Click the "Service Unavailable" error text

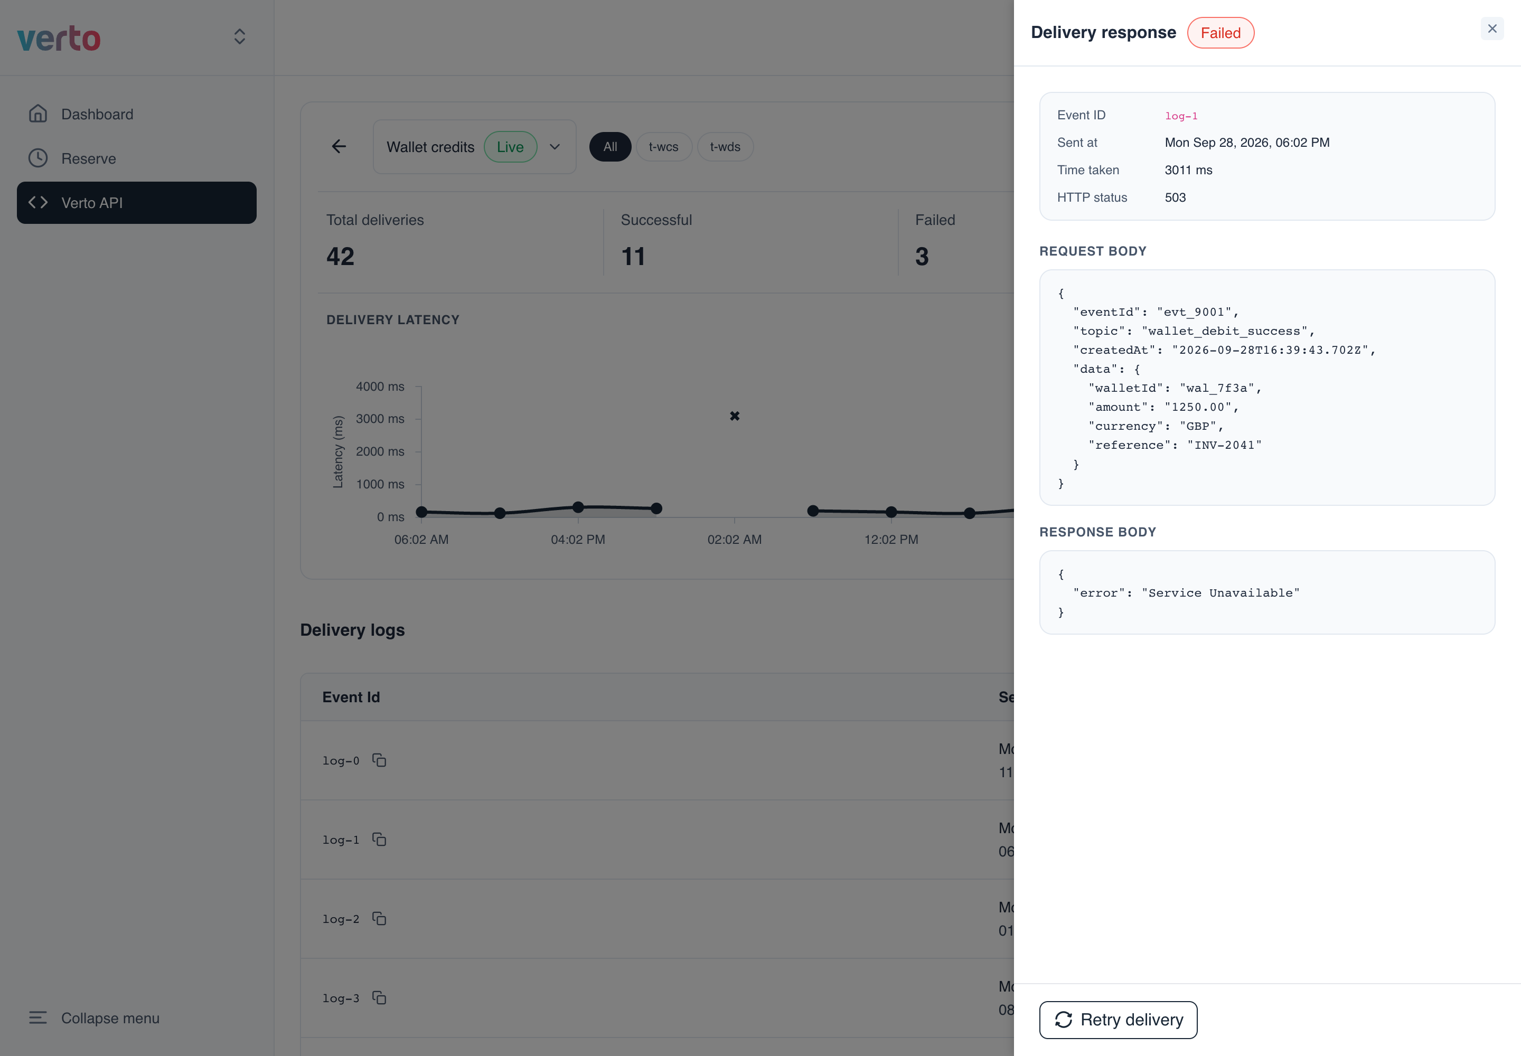[1220, 593]
